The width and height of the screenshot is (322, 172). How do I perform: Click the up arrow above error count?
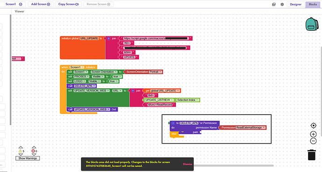tap(34, 147)
